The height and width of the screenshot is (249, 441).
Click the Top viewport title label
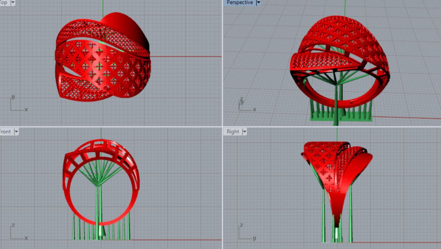[4, 2]
